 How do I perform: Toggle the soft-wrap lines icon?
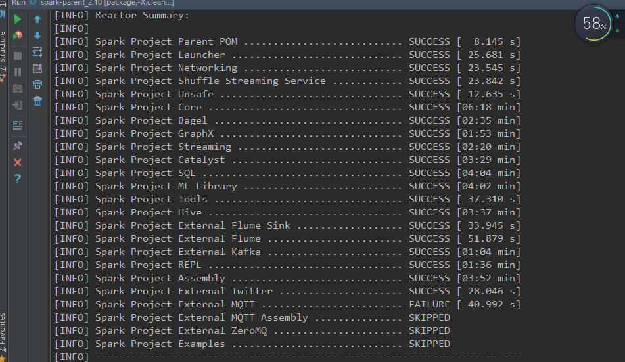(x=37, y=52)
